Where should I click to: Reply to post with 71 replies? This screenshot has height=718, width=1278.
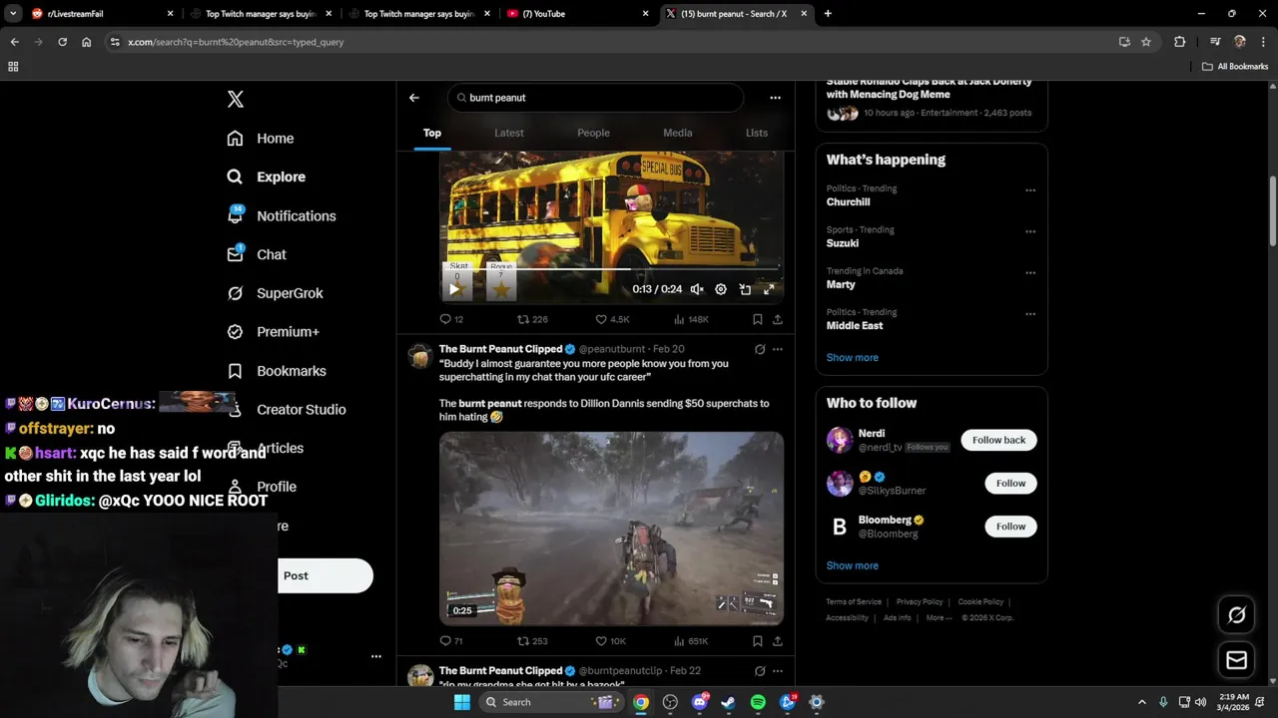point(451,641)
